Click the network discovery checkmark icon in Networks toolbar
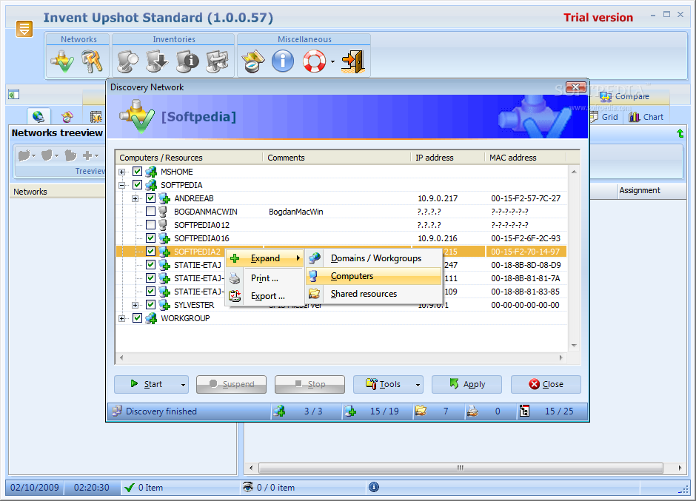The height and width of the screenshot is (501, 696). [62, 61]
